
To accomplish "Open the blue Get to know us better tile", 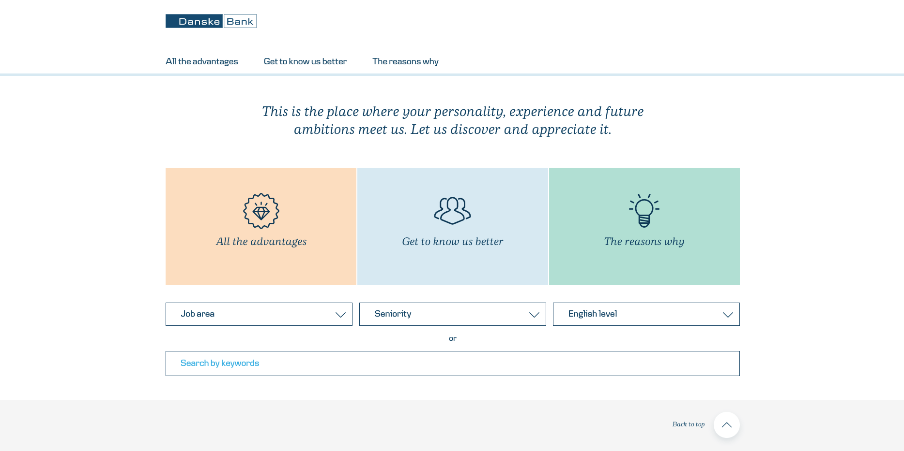I will click(453, 226).
